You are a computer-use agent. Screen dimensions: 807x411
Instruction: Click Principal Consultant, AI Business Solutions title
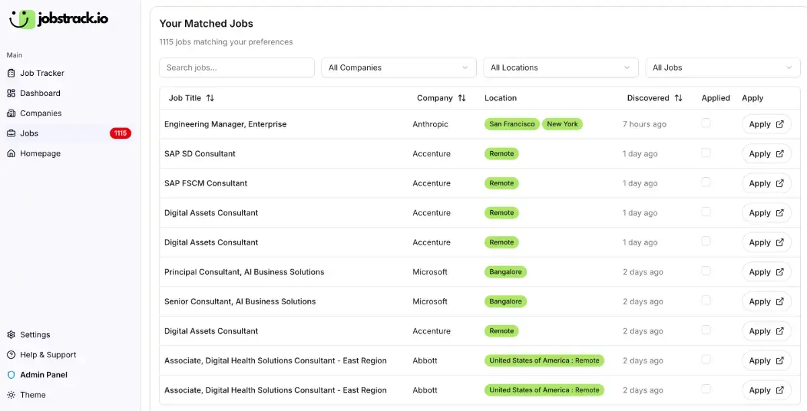244,272
